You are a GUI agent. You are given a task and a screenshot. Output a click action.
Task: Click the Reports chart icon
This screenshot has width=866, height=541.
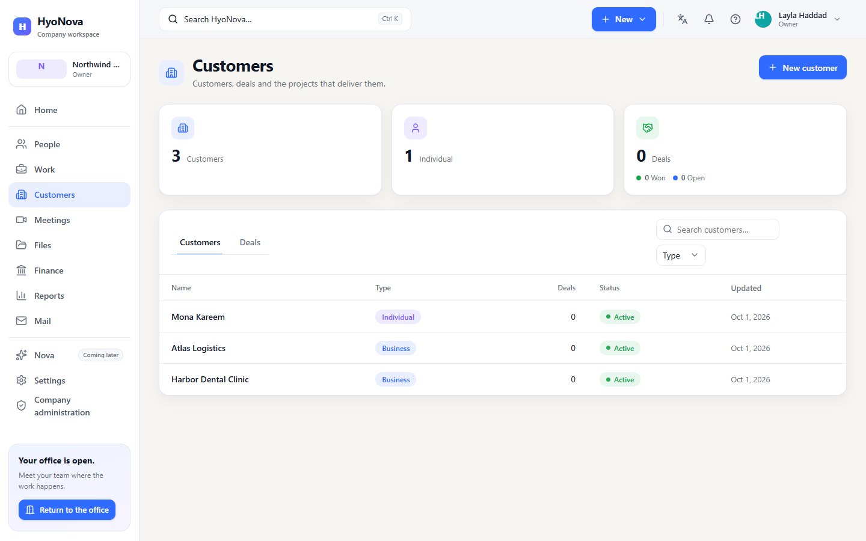(x=22, y=296)
